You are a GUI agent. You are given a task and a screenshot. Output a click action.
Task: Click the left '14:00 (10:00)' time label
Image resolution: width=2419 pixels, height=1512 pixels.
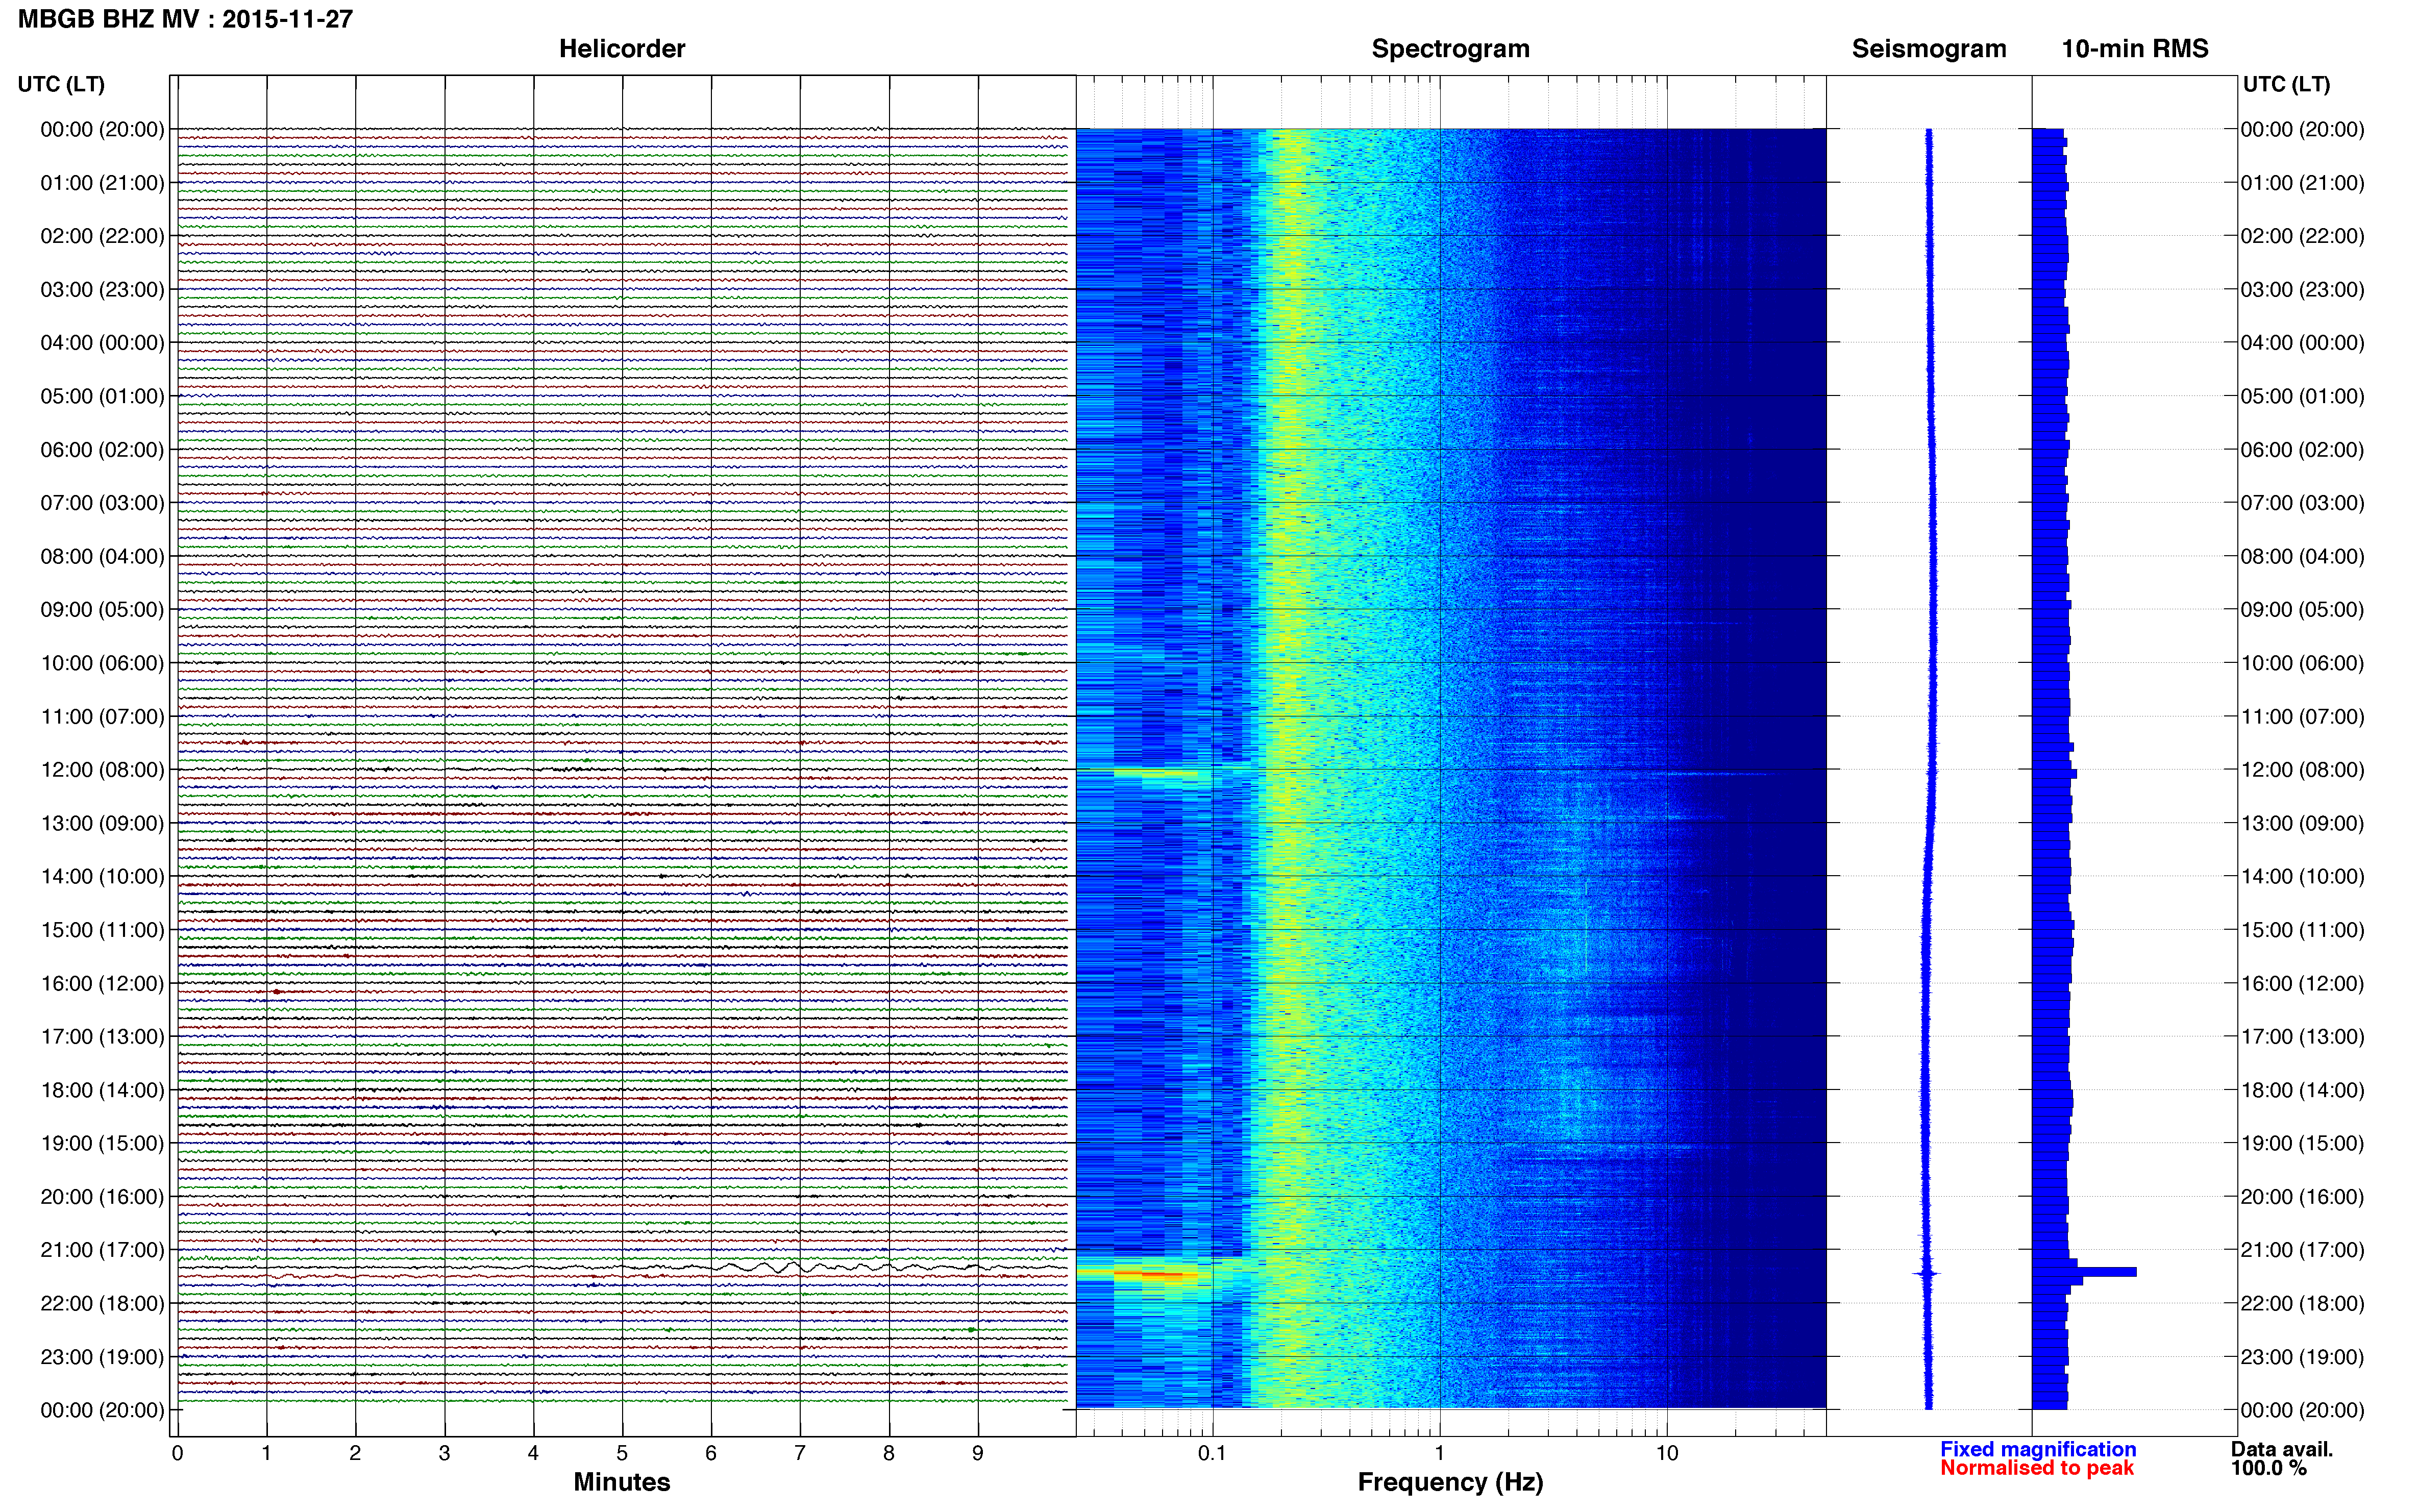click(x=102, y=877)
